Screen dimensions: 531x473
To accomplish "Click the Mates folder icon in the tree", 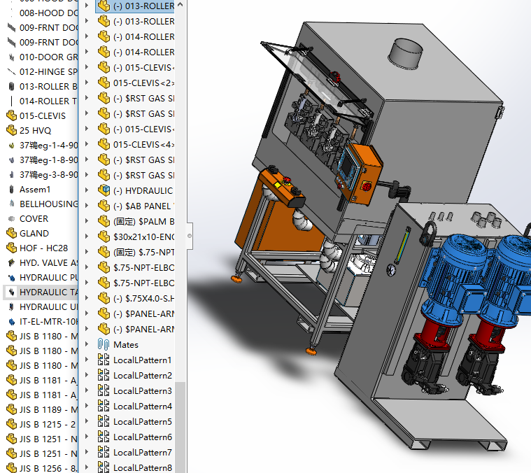I will (104, 344).
